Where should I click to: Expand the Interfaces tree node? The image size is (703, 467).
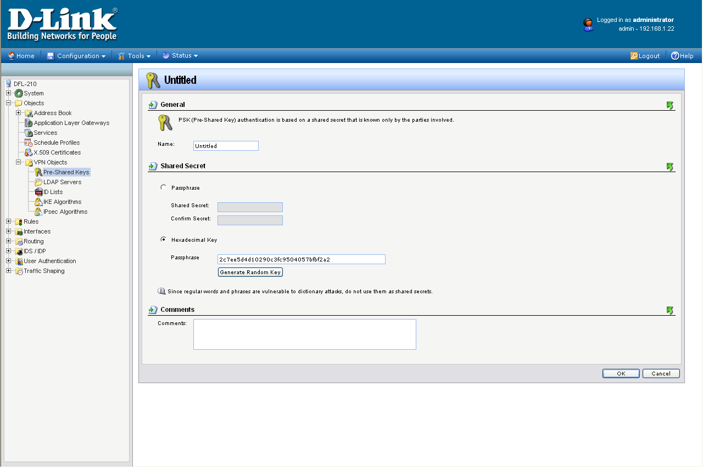9,231
